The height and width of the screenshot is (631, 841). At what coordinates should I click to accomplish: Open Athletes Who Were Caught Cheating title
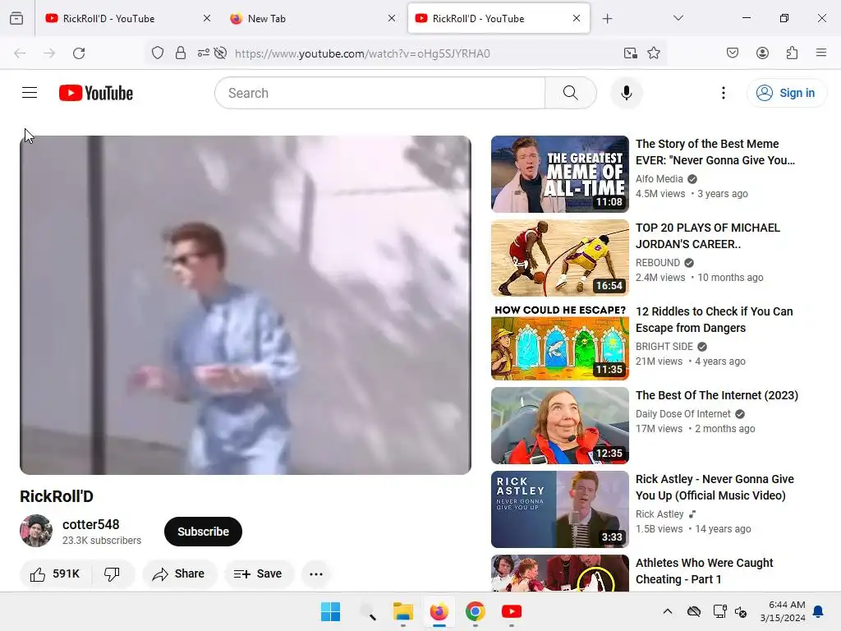pyautogui.click(x=704, y=571)
